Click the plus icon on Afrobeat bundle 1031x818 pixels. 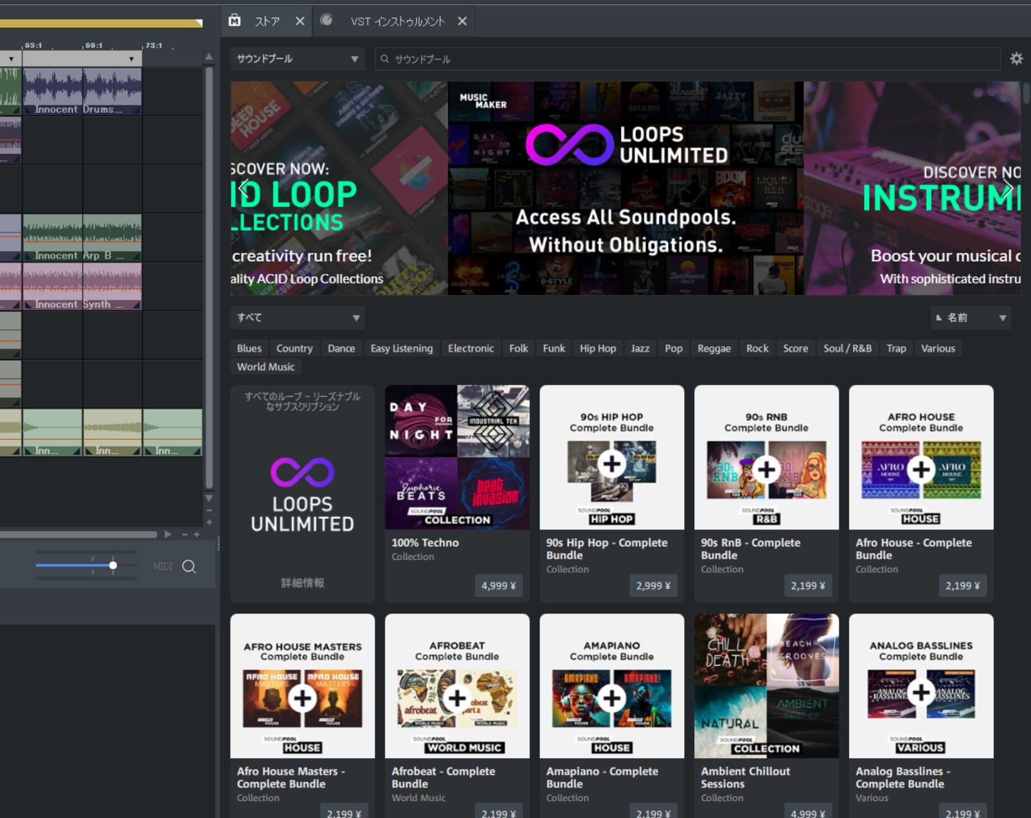click(457, 698)
